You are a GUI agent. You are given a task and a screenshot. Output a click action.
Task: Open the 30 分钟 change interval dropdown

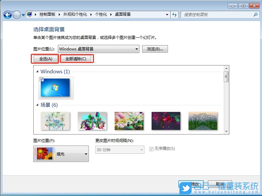tap(142, 150)
